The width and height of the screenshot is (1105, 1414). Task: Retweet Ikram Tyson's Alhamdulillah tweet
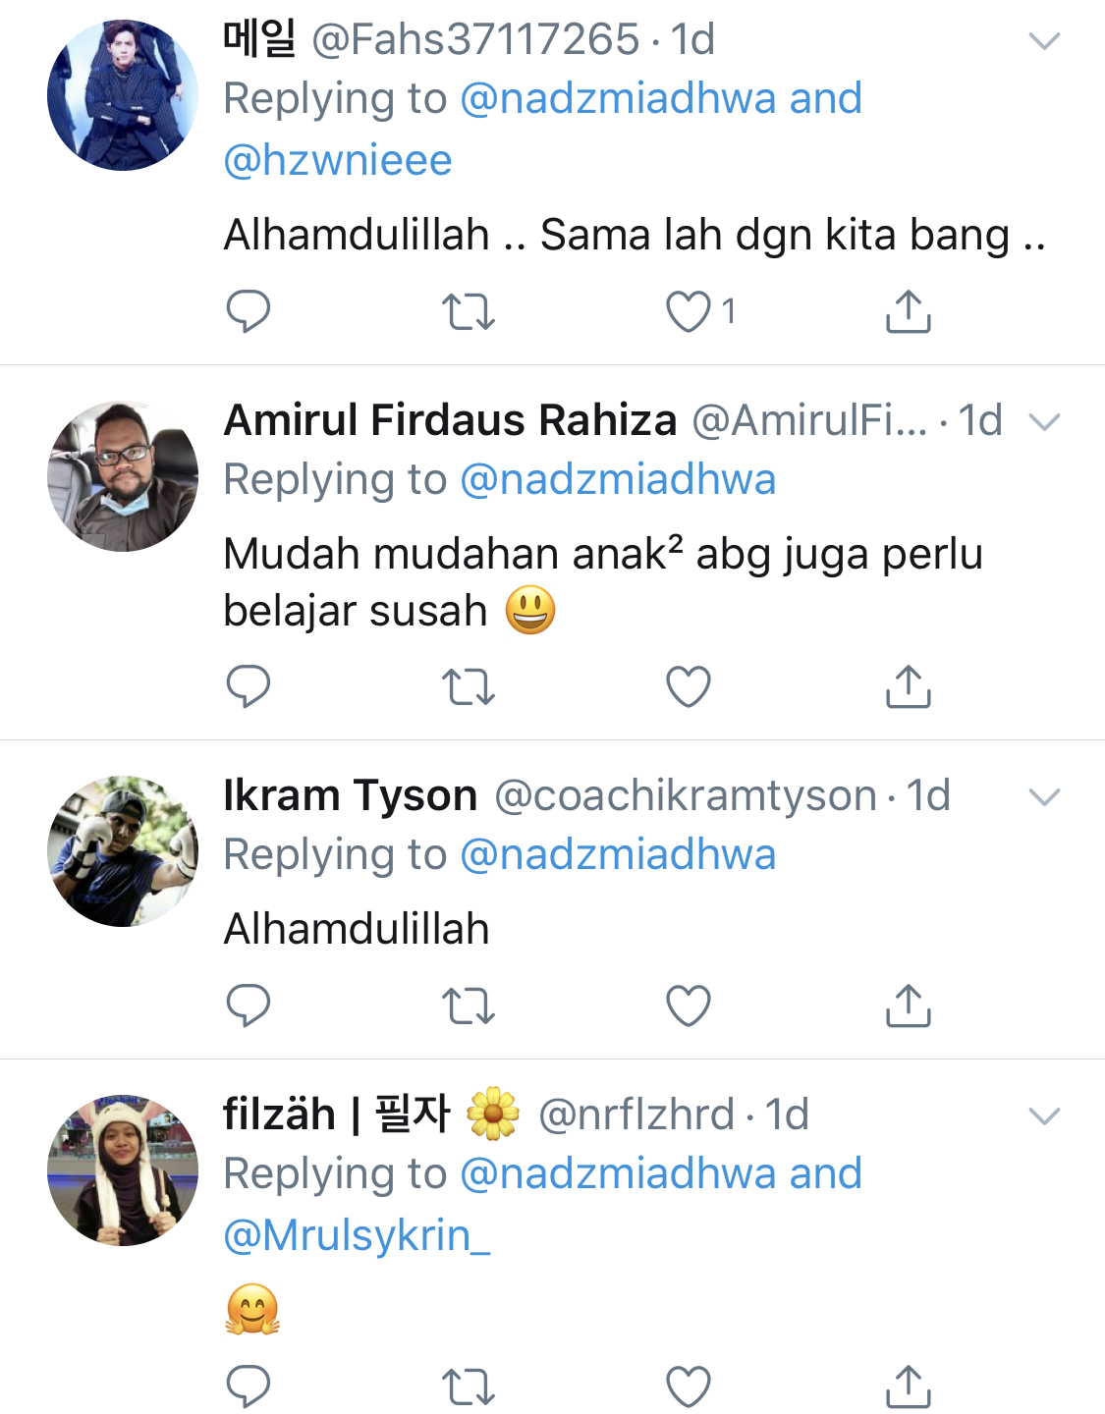tap(468, 1006)
